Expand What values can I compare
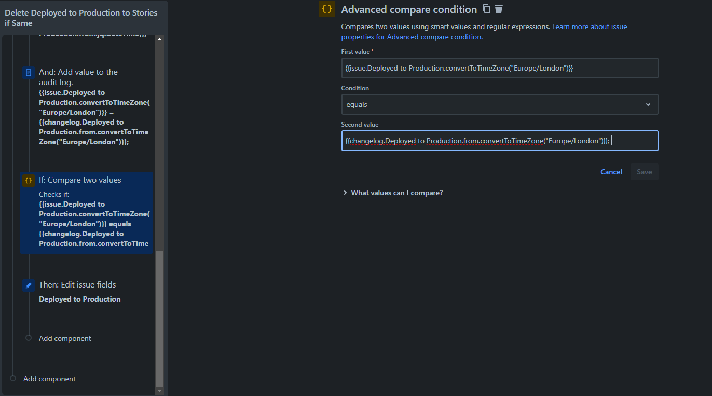712x396 pixels. click(x=393, y=193)
